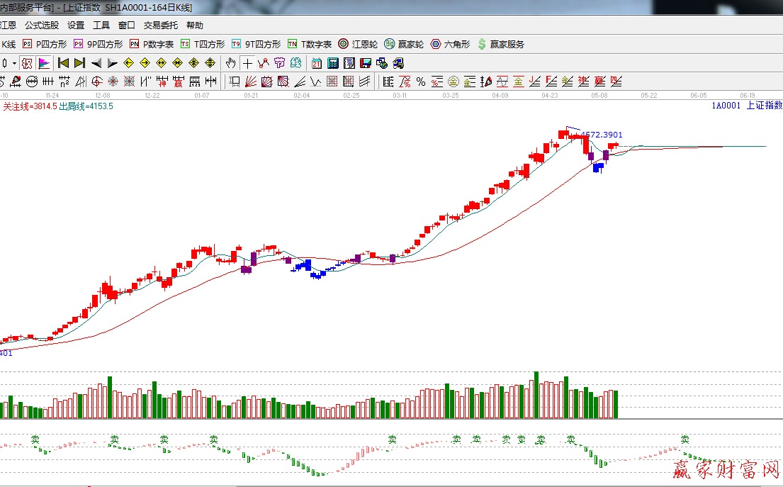783x487 pixels.
Task: Open the 公式选股 menu
Action: coord(42,25)
